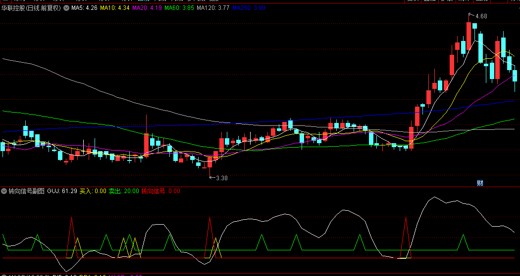Click the 3.38 lowest price marker
Screen dimensions: 520x276
[x=222, y=178]
